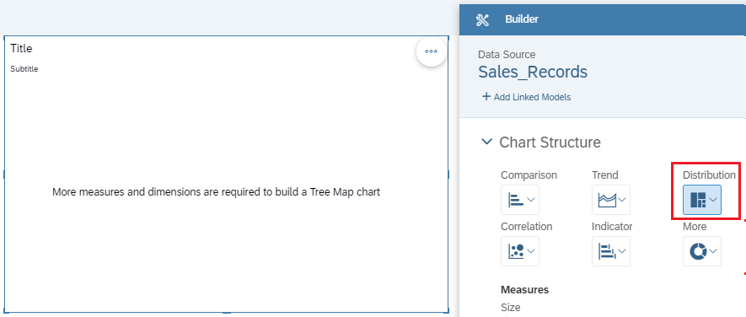Click the plus icon beside Add Linked Models
746x317 pixels.
pyautogui.click(x=486, y=97)
